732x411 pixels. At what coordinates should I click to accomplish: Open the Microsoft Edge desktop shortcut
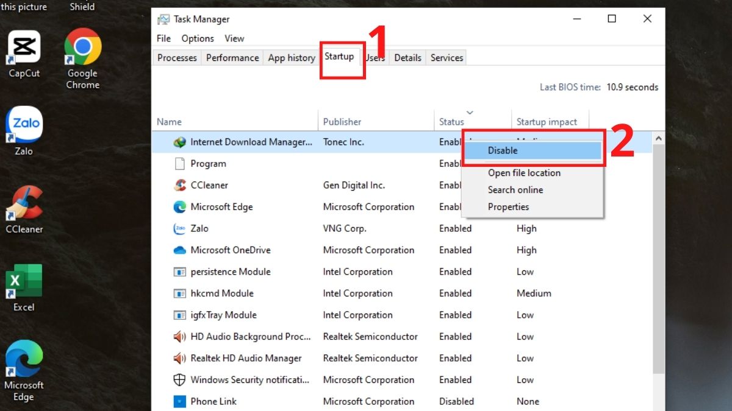24,370
